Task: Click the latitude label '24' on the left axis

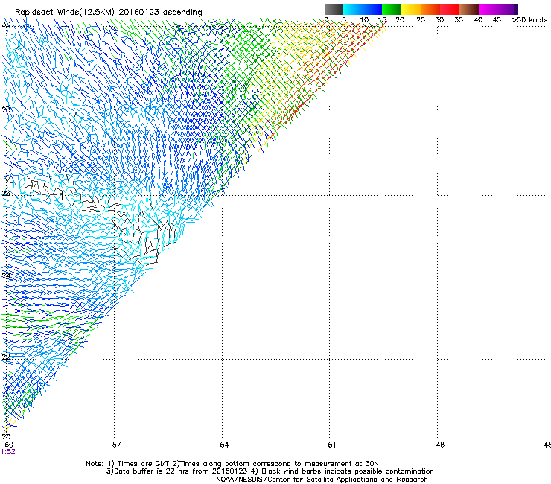Action: 6,276
